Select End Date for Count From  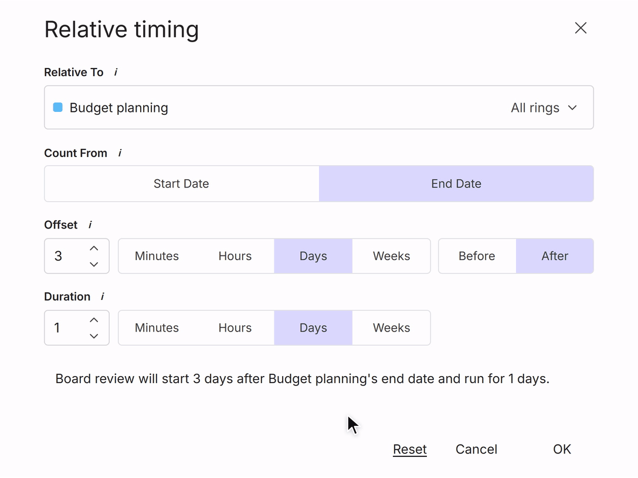pyautogui.click(x=456, y=184)
